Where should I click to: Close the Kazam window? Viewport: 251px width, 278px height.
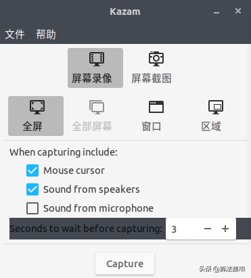tap(238, 11)
